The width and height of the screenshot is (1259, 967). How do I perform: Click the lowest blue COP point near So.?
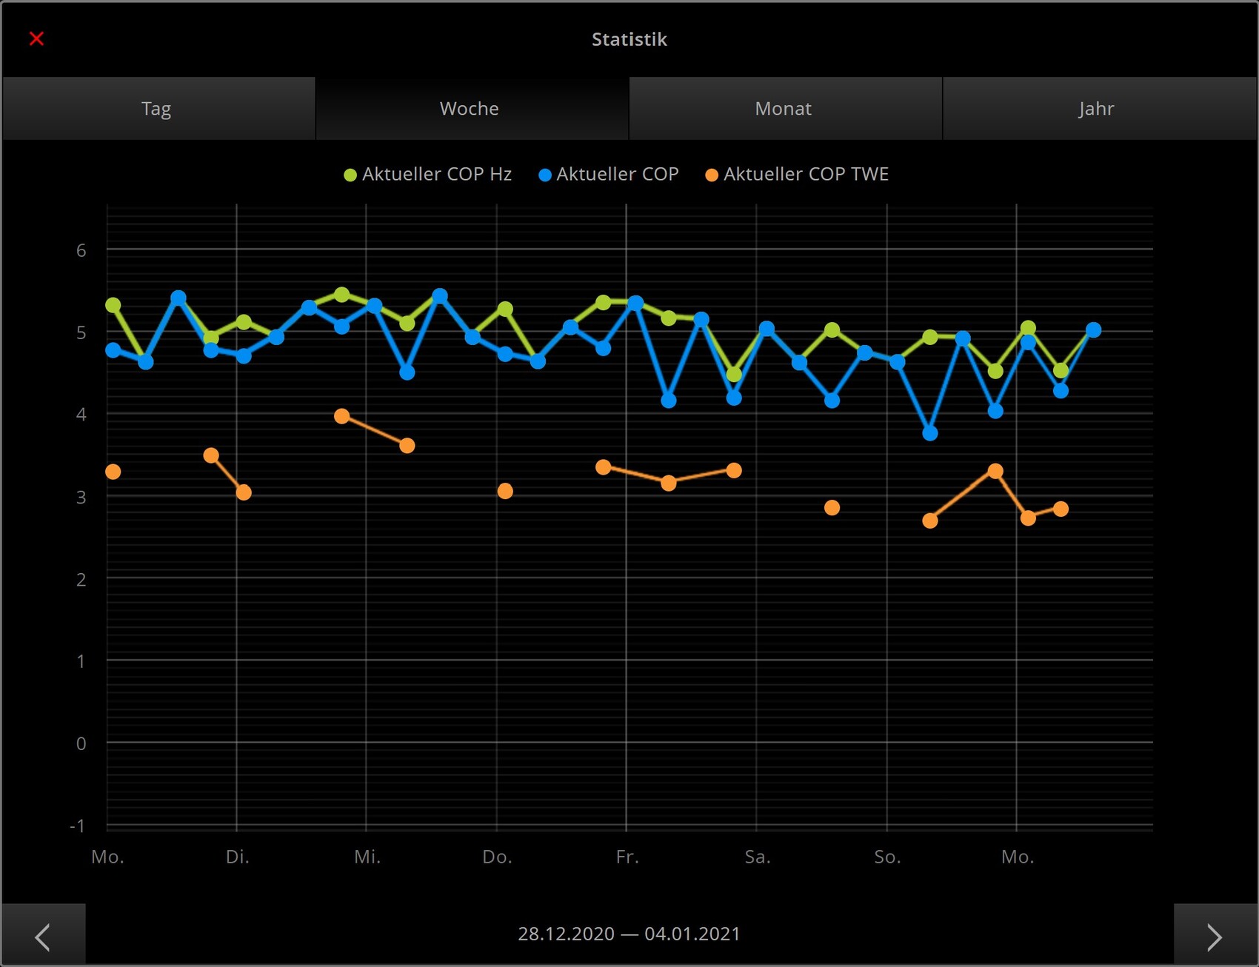click(x=930, y=433)
